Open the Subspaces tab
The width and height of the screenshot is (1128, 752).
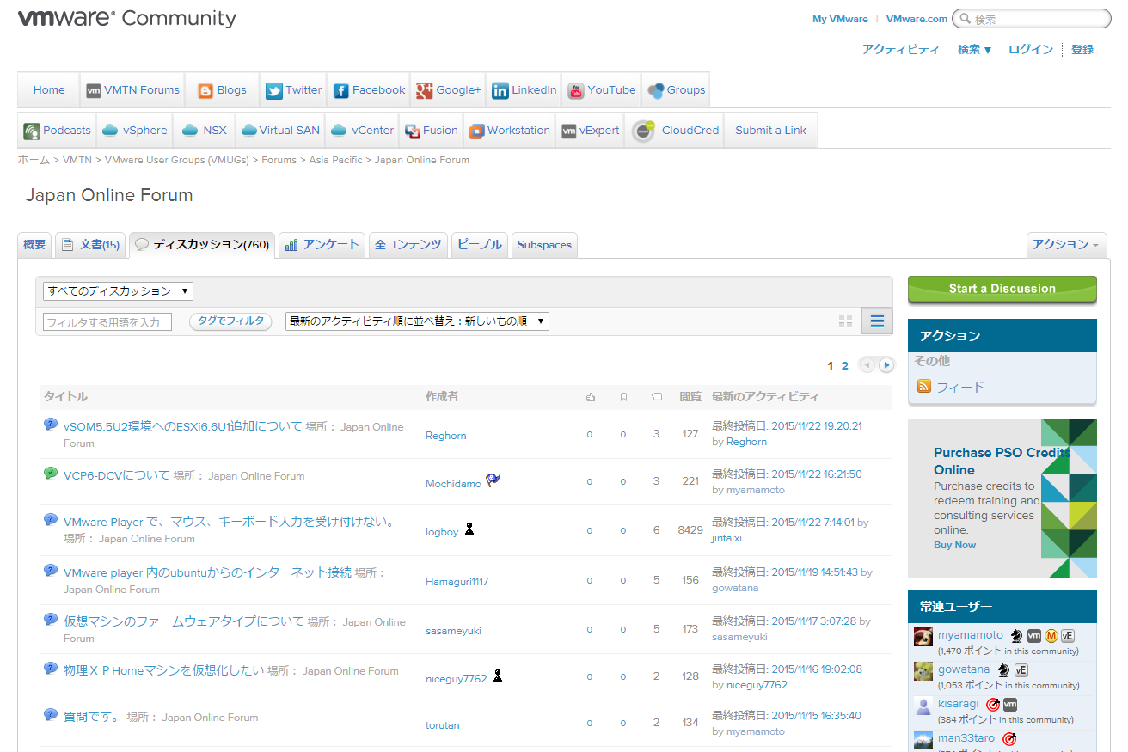[x=544, y=245]
